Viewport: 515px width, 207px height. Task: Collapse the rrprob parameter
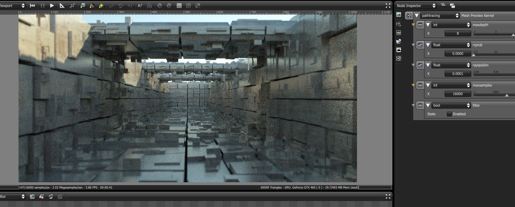coord(428,45)
